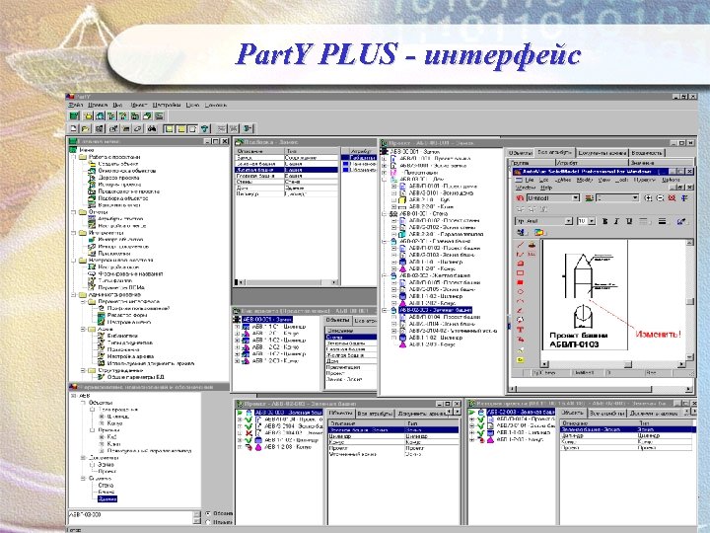Click the Тип column header in Подборка window
This screenshot has width=710, height=533.
point(311,151)
